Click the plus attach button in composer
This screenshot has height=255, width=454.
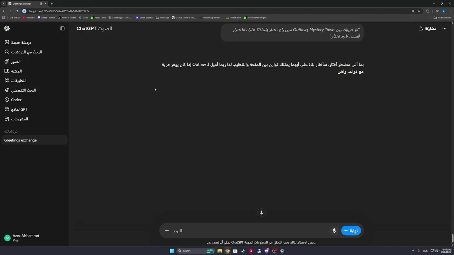167,231
